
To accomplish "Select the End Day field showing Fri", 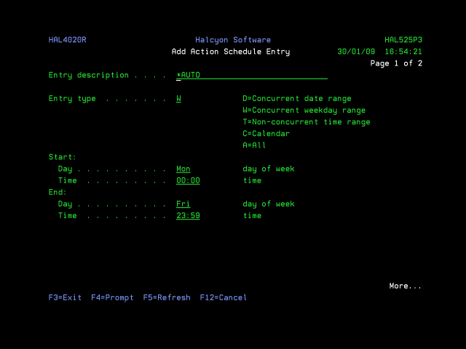I will pyautogui.click(x=183, y=204).
